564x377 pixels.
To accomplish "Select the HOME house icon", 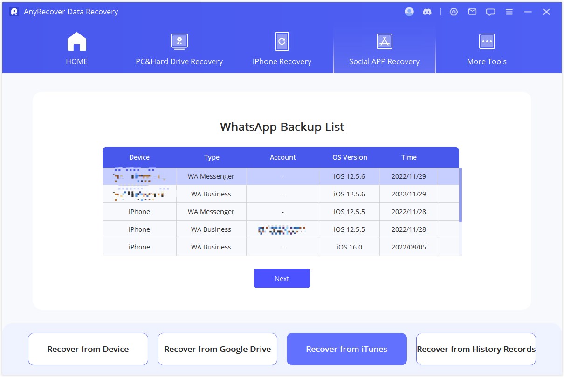I will coord(76,41).
